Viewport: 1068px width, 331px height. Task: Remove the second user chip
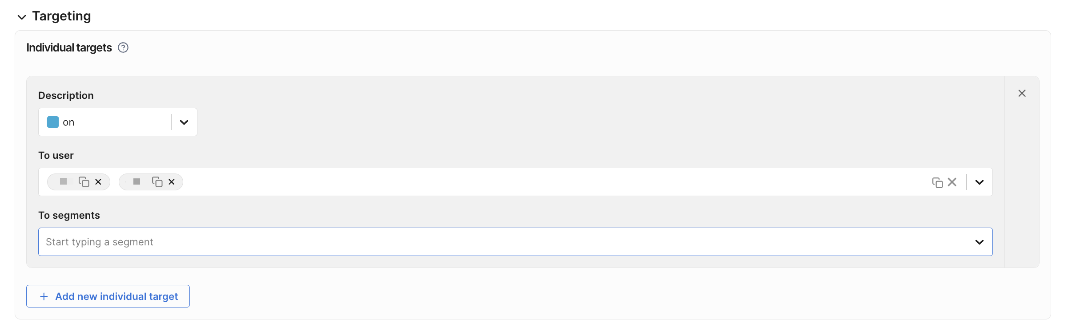172,182
